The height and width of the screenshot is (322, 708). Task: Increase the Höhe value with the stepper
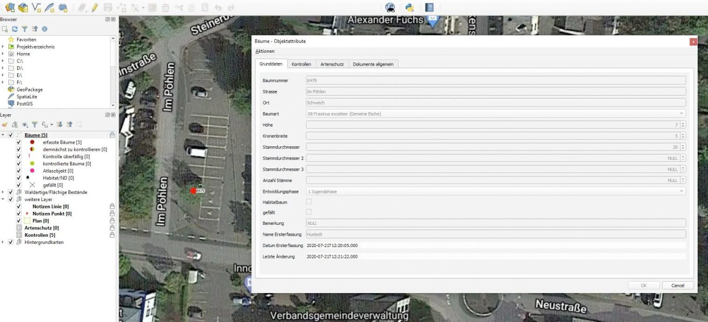point(683,122)
